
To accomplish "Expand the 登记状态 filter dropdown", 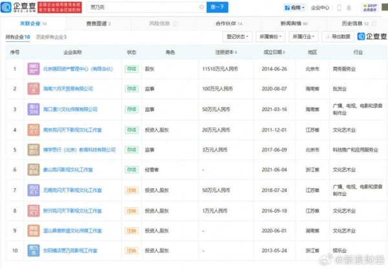I will [237, 37].
